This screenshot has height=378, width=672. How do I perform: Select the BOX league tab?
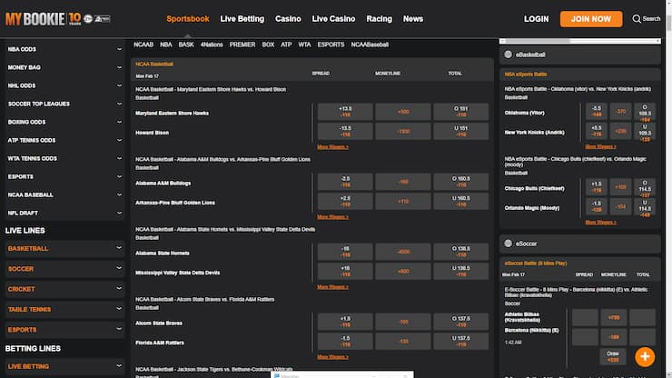268,45
